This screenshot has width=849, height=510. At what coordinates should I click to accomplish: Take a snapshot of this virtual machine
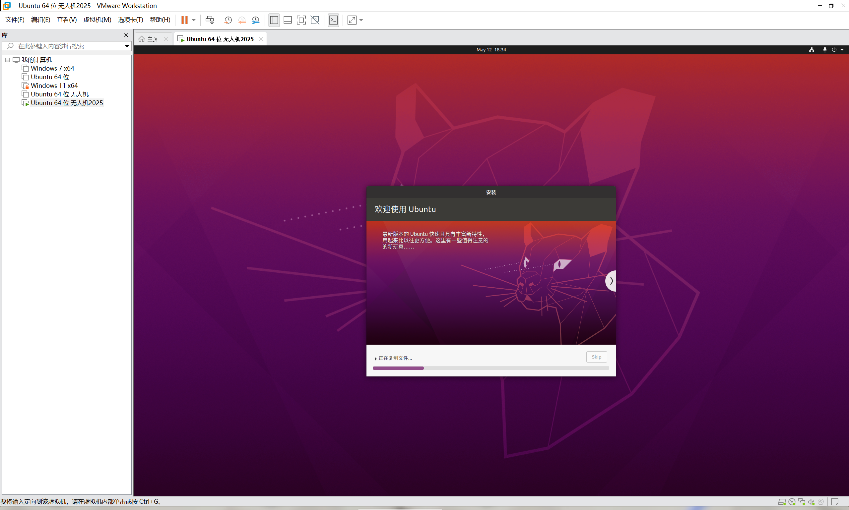[228, 20]
